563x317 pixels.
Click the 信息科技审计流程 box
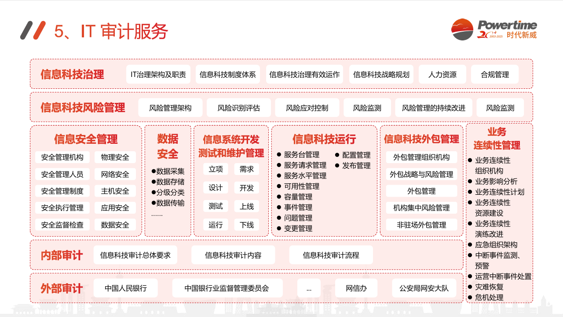click(331, 255)
